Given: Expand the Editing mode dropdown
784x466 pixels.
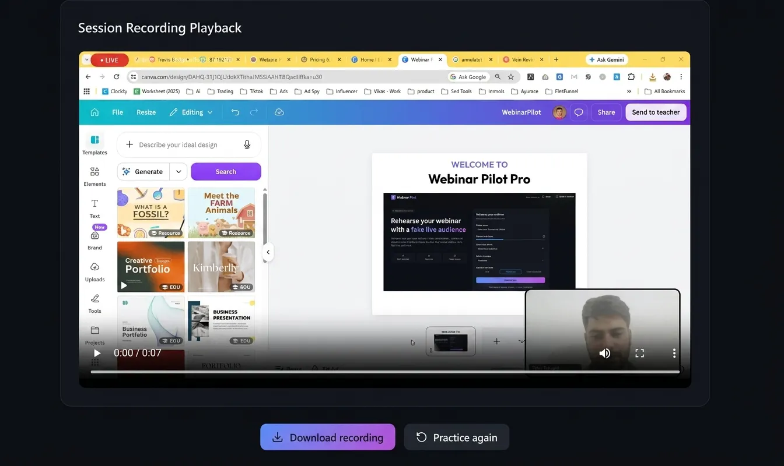Looking at the screenshot, I should pyautogui.click(x=191, y=112).
